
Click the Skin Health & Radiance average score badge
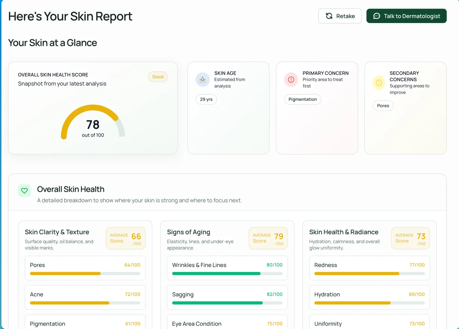(410, 238)
